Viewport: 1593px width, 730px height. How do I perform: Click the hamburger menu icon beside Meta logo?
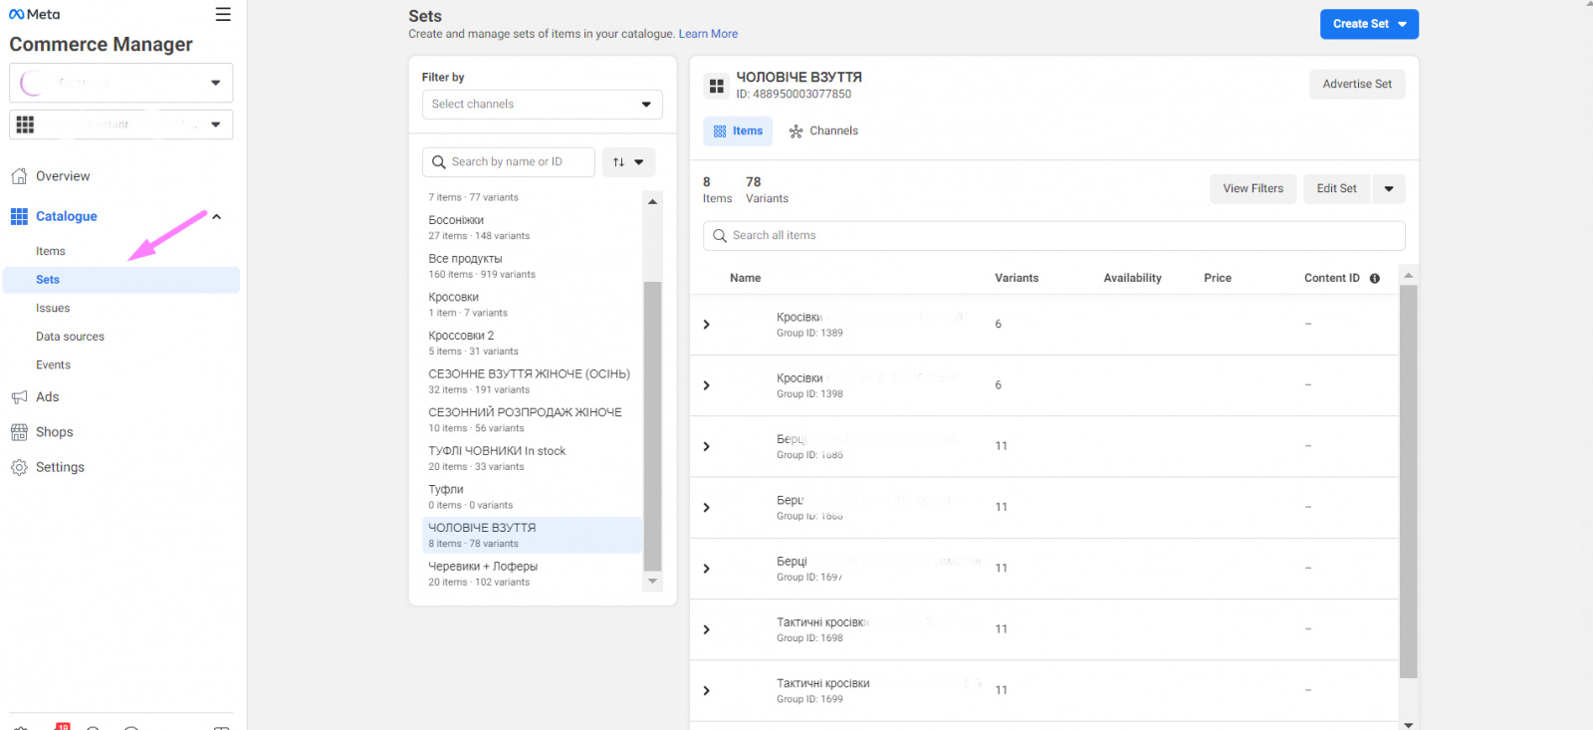223,15
